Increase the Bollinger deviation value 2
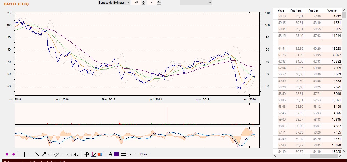Viewport: 347px width, 162px height. coord(159,1)
